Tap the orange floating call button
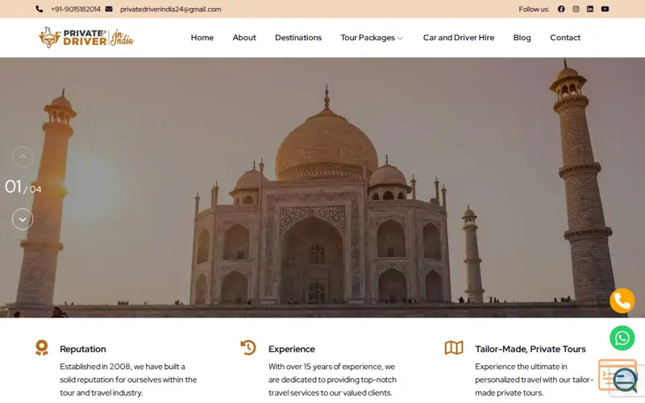The width and height of the screenshot is (645, 403). click(x=622, y=301)
